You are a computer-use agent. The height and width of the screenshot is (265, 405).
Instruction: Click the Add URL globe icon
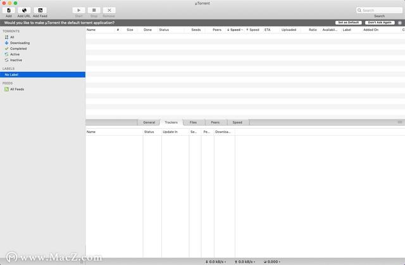click(x=24, y=10)
